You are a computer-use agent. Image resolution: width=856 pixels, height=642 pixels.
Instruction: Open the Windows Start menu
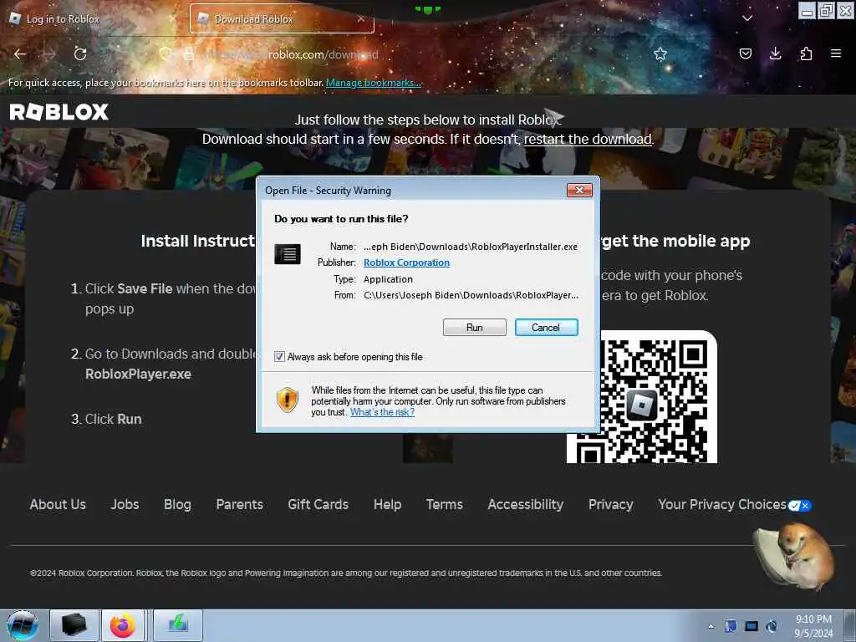23,625
